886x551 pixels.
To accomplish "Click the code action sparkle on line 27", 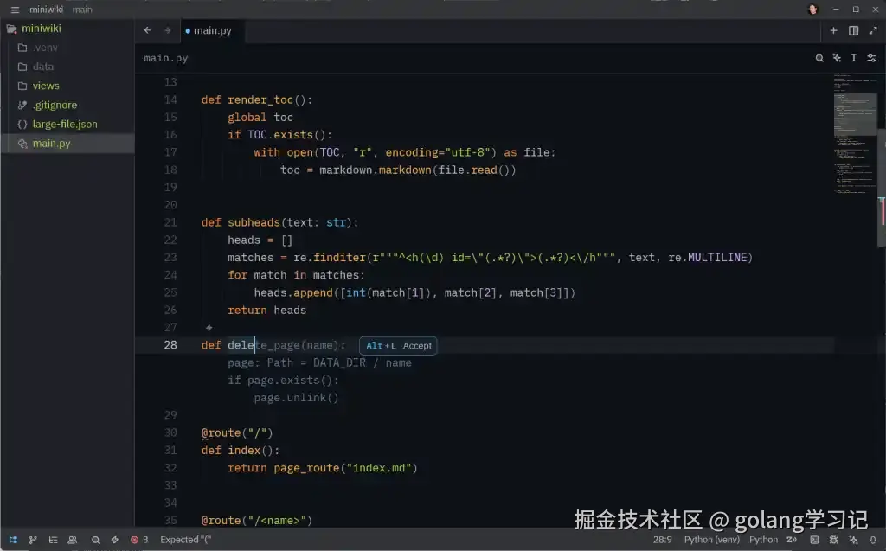I will pyautogui.click(x=209, y=328).
